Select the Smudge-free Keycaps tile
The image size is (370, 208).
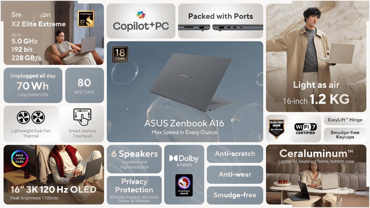coord(345,135)
